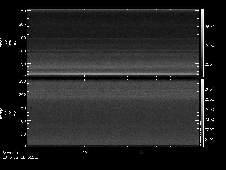Click the '2400' value on the ns colorbar
Viewport: 226px width, 170px height.
[209, 46]
